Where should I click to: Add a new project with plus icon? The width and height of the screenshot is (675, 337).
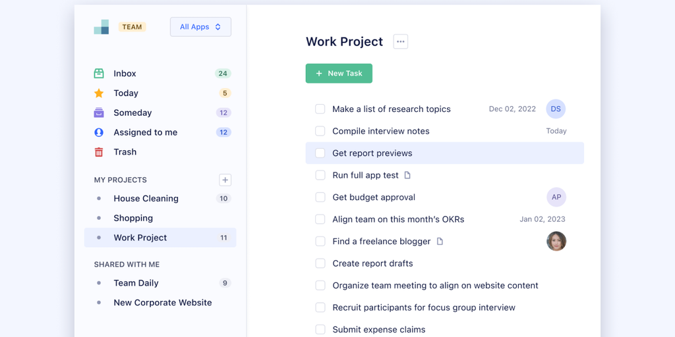tap(225, 180)
